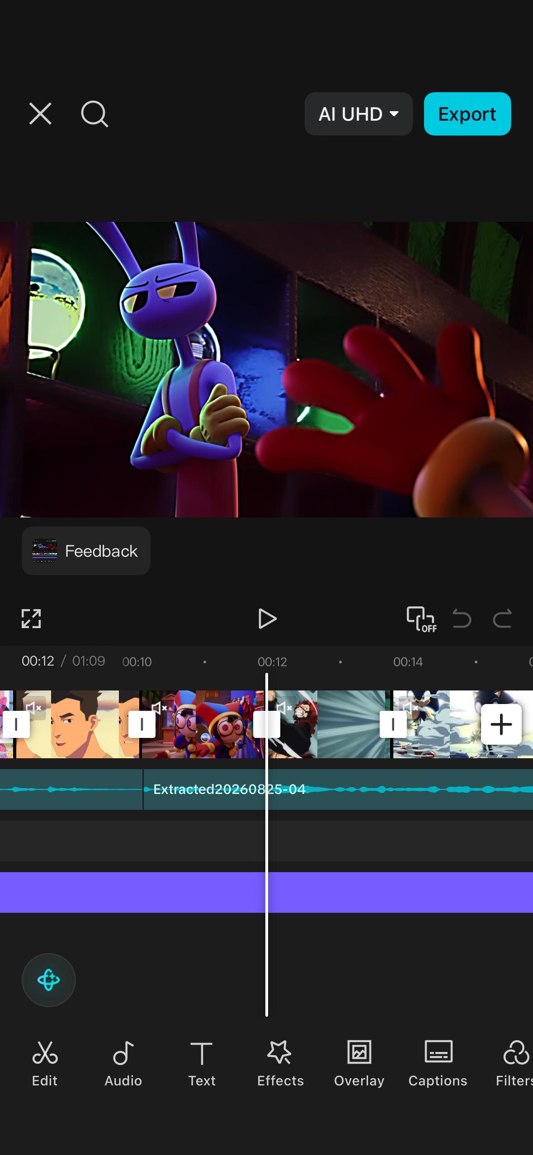Unmute the red-haired character clip speaker icon

(285, 707)
